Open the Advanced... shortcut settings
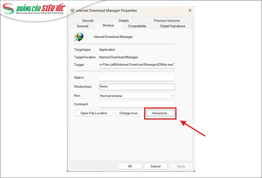Image resolution: width=262 pixels, height=178 pixels. point(160,113)
